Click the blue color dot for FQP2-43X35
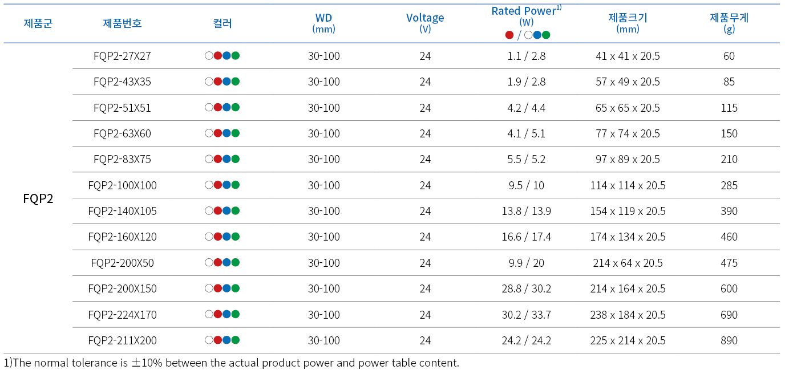This screenshot has width=785, height=370. coord(226,82)
